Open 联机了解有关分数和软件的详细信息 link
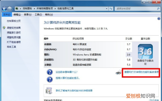The width and height of the screenshot is (162, 101). pyautogui.click(x=74, y=91)
